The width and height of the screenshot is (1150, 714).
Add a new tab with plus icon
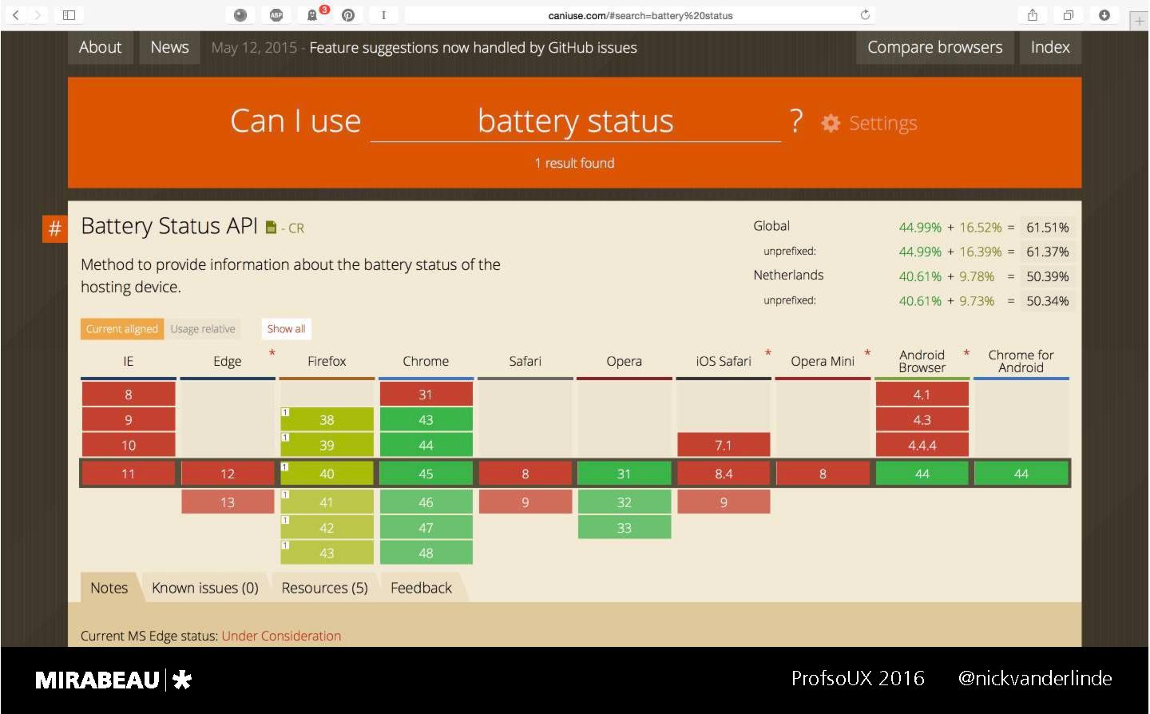pyautogui.click(x=1140, y=21)
